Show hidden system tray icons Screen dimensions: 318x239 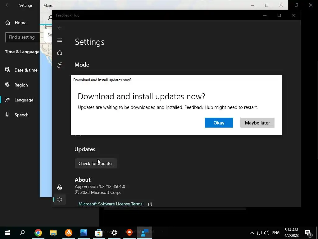(252, 233)
